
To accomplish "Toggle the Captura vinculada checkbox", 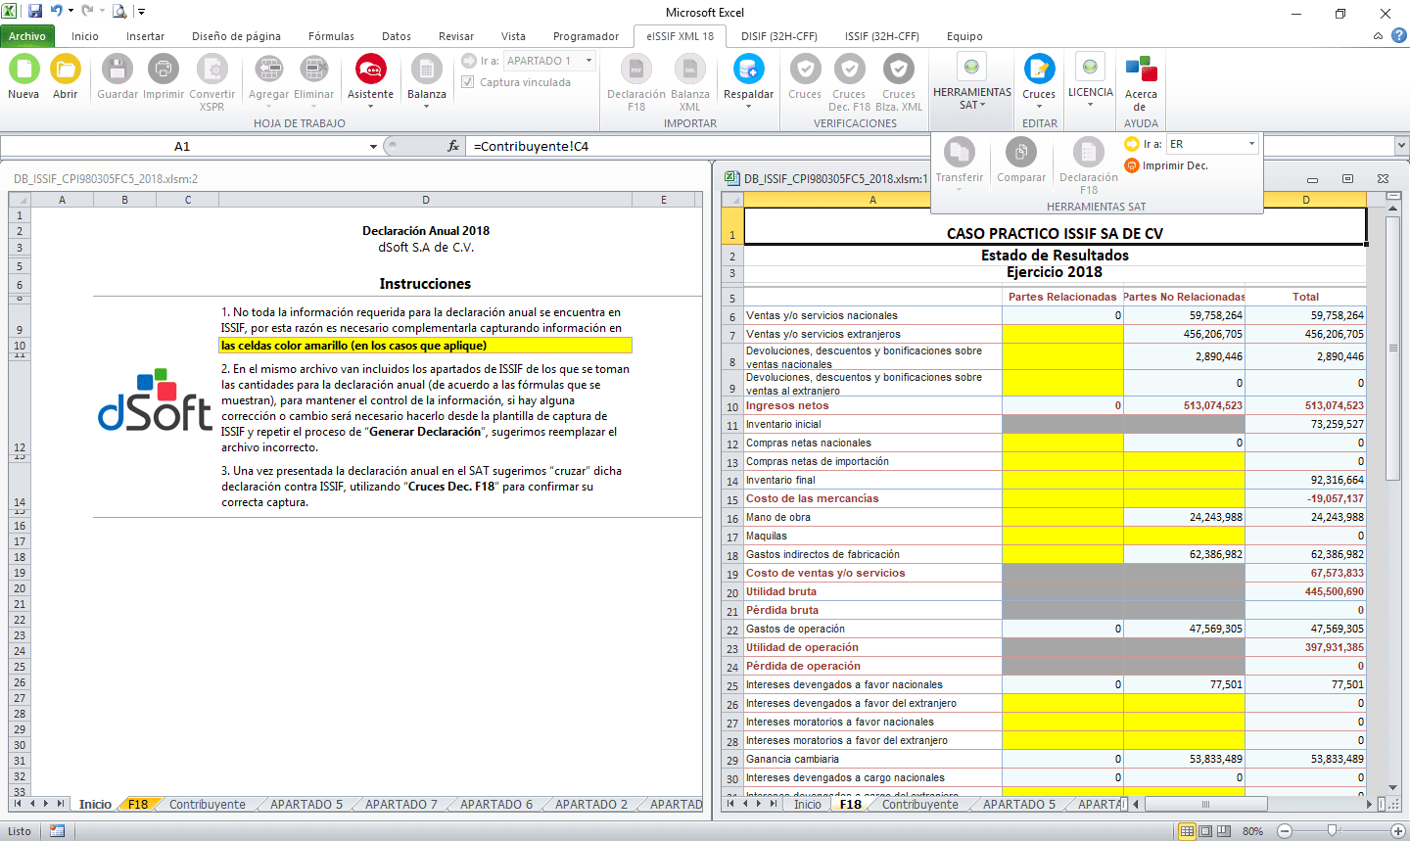I will 467,82.
